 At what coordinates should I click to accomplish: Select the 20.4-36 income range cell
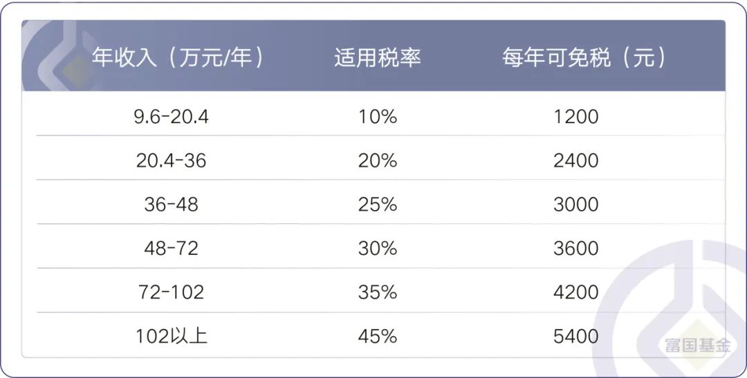[x=171, y=160]
